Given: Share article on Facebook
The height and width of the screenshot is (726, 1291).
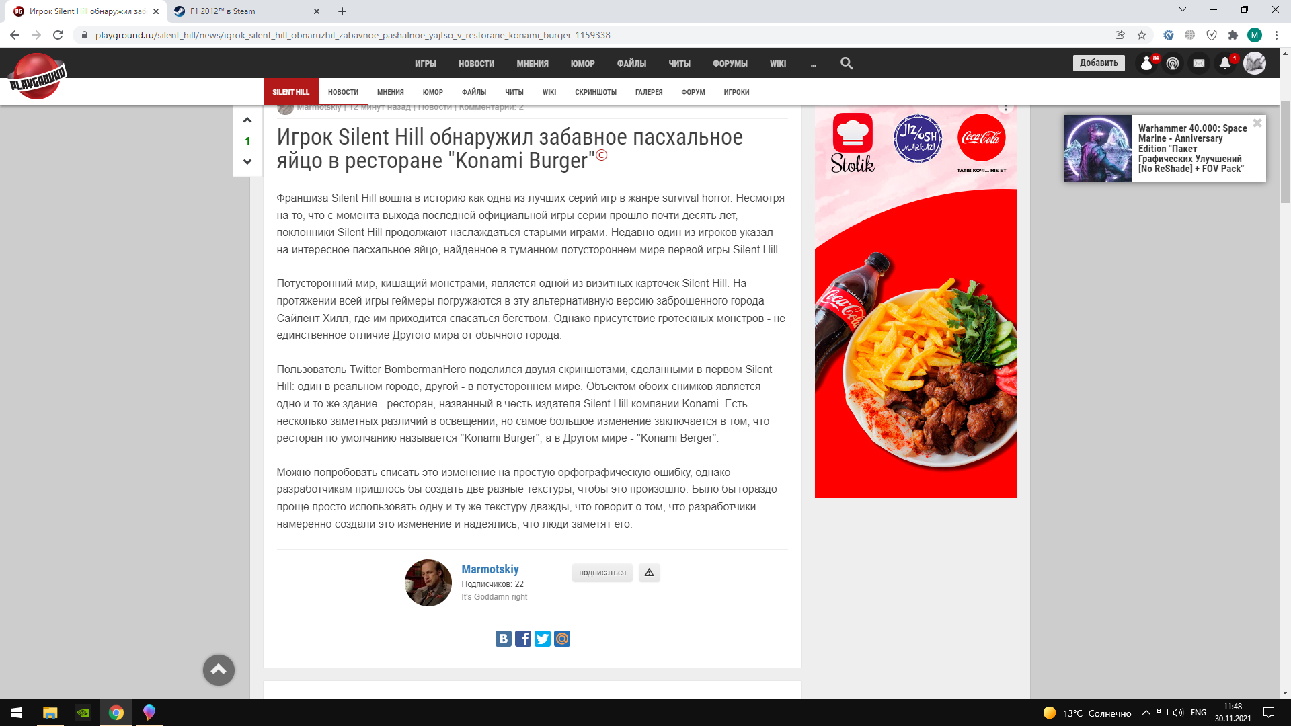Looking at the screenshot, I should (523, 639).
